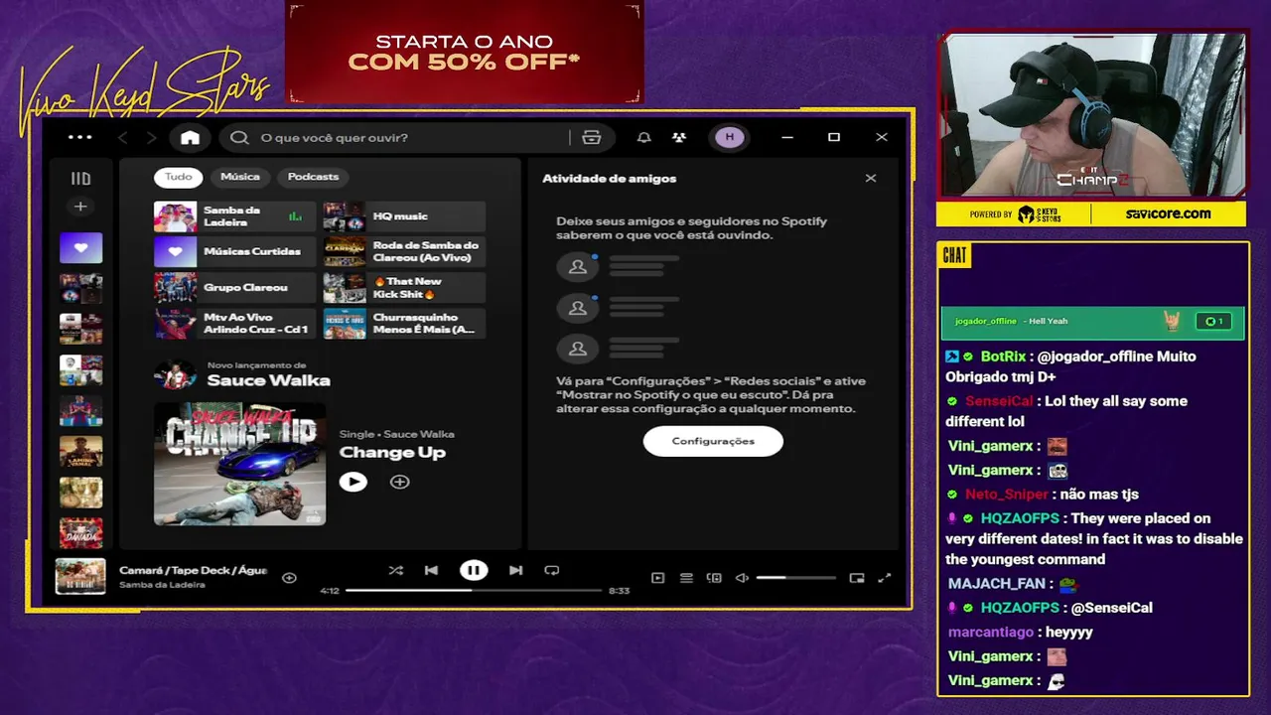Image resolution: width=1271 pixels, height=715 pixels.
Task: Open the HQ music playlist shortcut
Action: pyautogui.click(x=404, y=216)
